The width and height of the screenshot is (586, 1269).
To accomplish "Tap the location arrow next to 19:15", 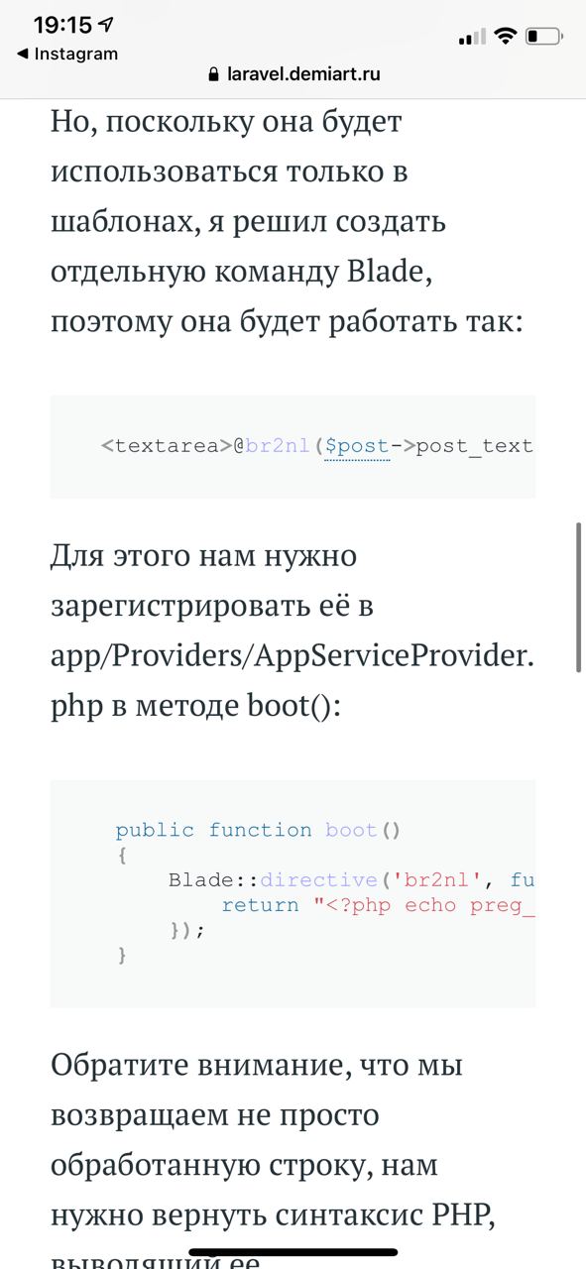I will [x=107, y=25].
